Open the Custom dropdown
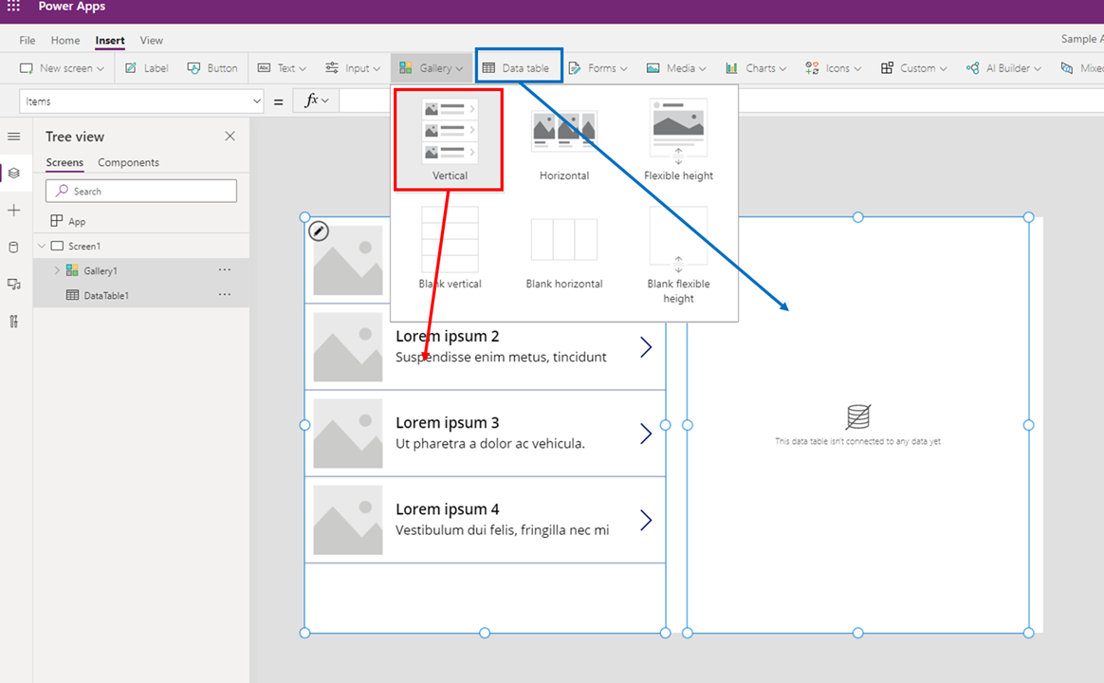The width and height of the screenshot is (1104, 683). click(914, 68)
